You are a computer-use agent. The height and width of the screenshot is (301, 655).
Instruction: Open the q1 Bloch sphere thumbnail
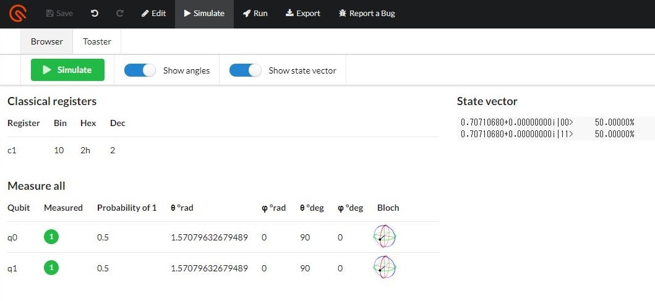point(384,267)
